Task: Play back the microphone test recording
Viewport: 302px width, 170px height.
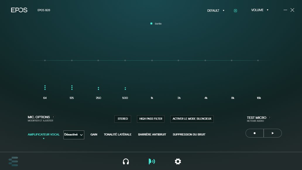Action: coord(273,133)
